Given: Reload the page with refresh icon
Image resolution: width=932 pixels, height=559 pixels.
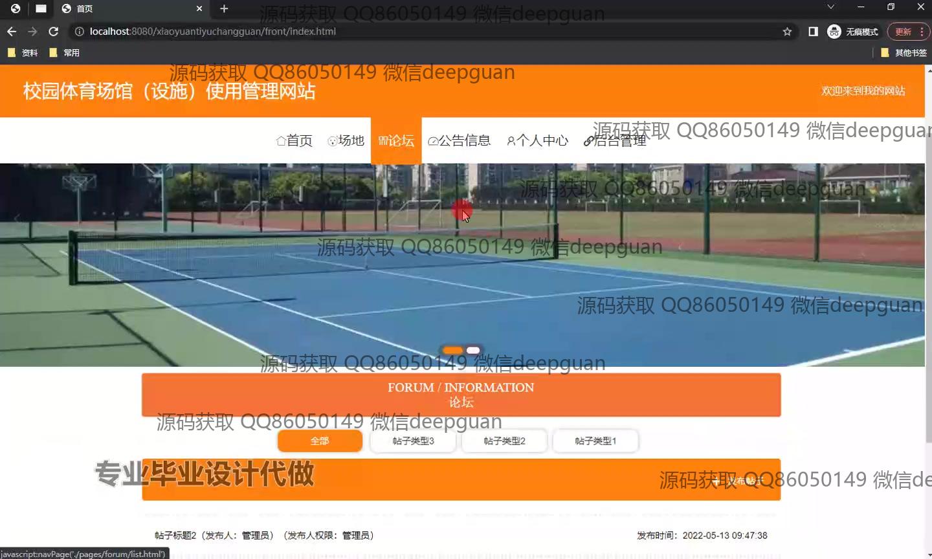Looking at the screenshot, I should pos(54,31).
